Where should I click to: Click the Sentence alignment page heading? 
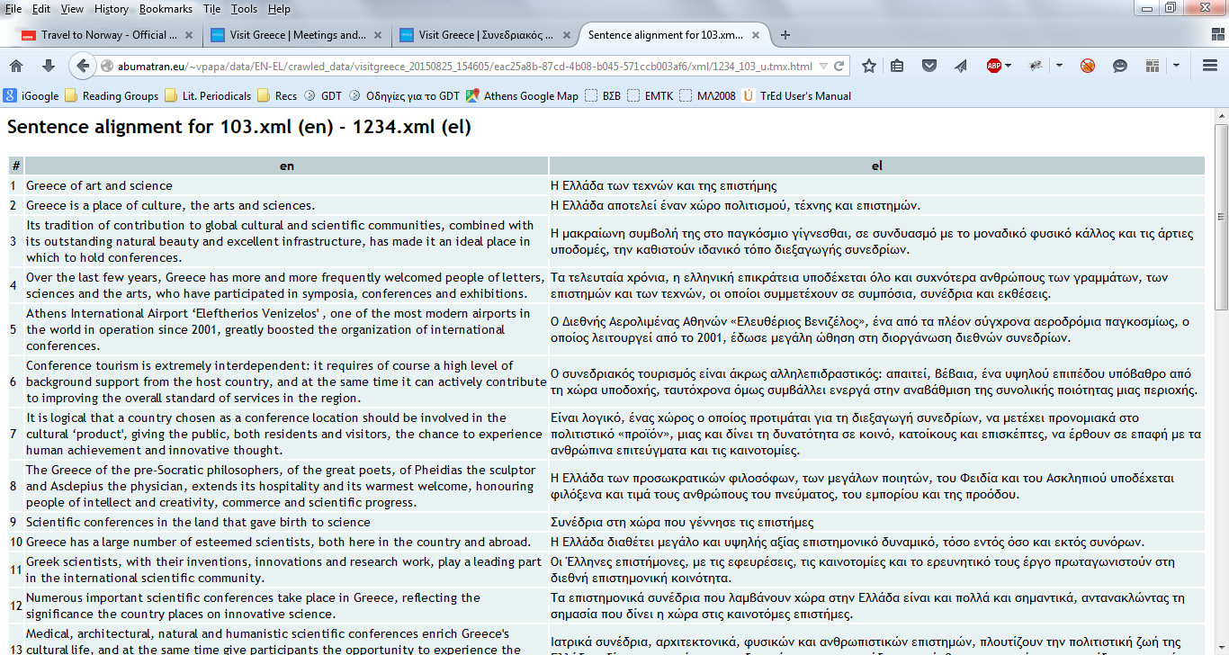239,127
